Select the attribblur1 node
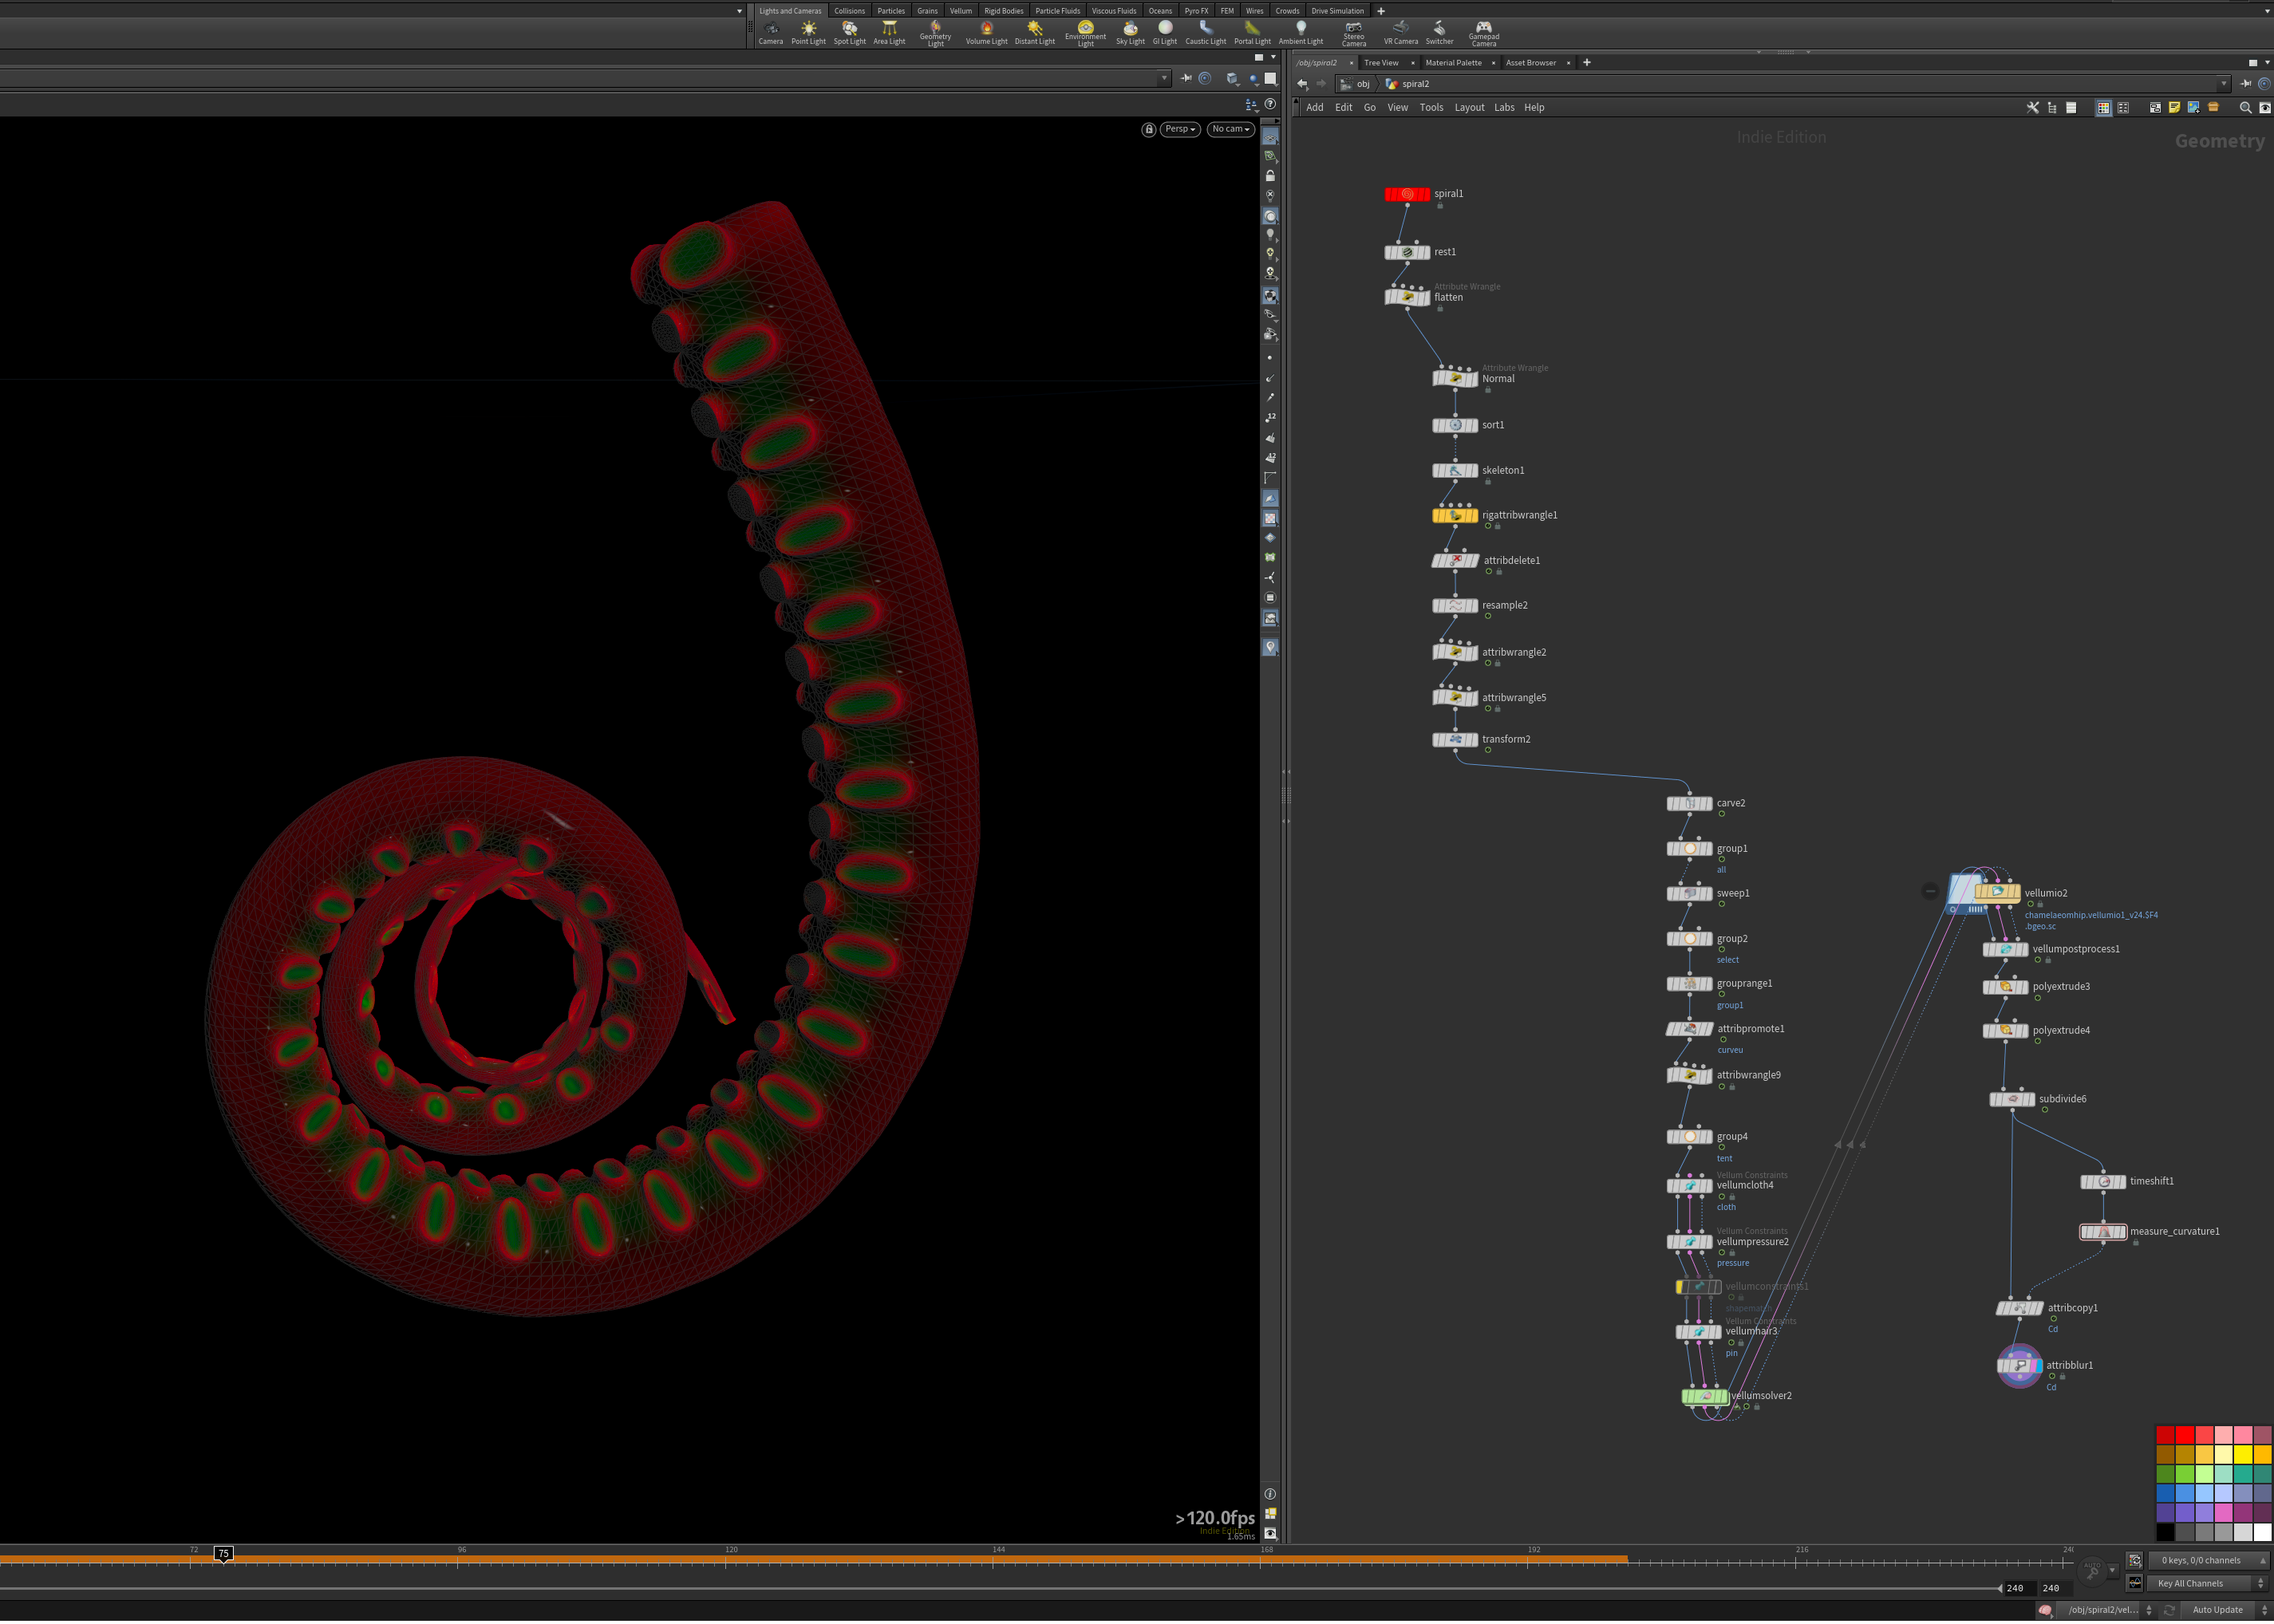Viewport: 2274px width, 1624px height. coord(2020,1366)
